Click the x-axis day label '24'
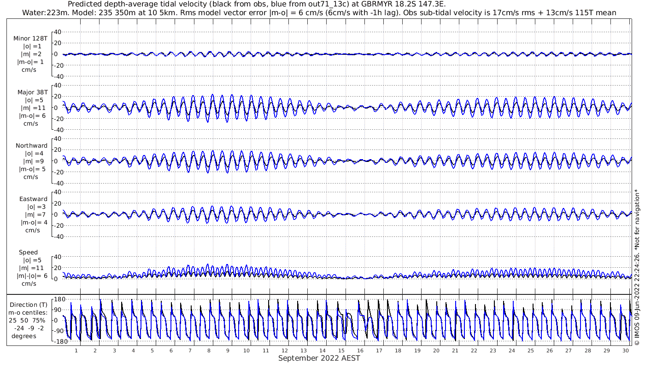This screenshot has width=645, height=368. click(x=512, y=351)
